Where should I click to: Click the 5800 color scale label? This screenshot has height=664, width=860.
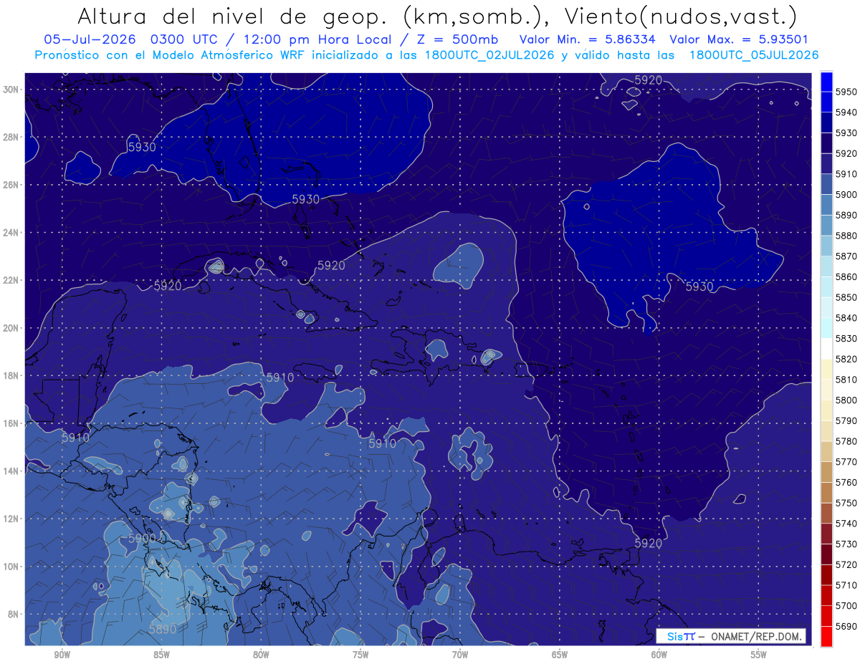point(847,400)
